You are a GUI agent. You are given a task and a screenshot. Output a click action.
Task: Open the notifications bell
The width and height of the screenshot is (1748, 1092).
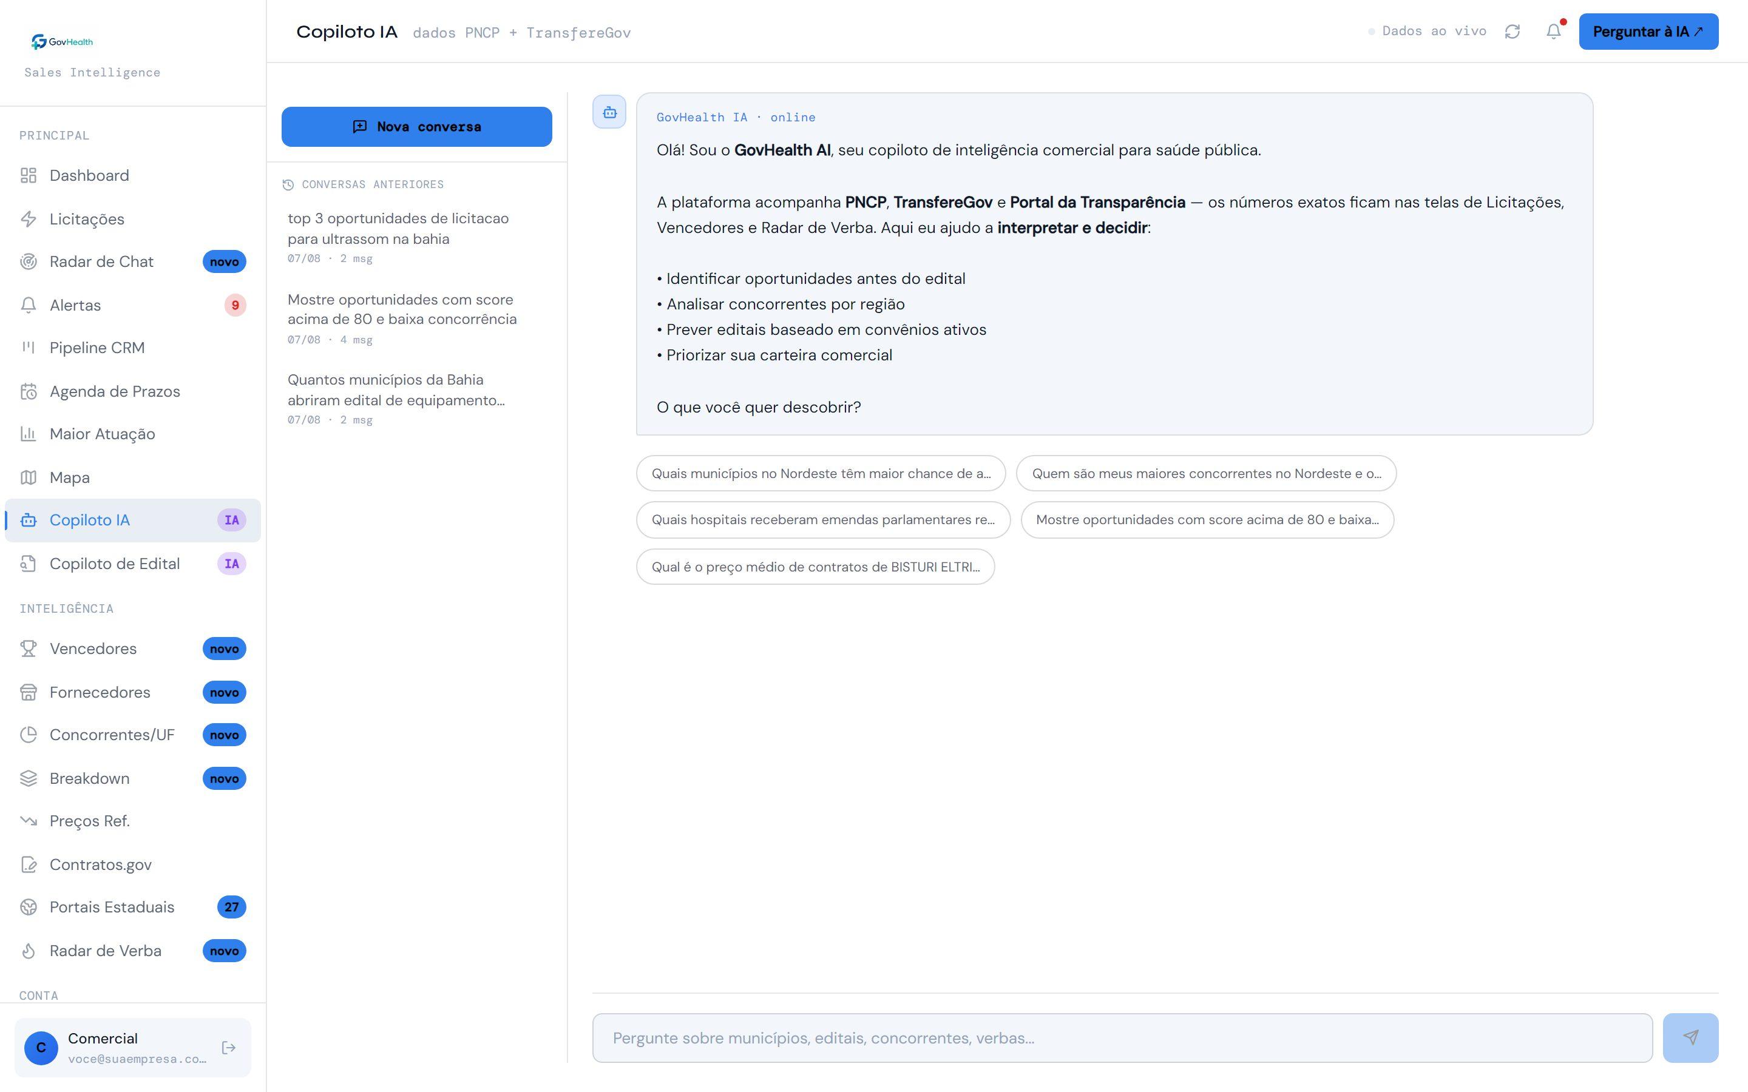click(1554, 32)
